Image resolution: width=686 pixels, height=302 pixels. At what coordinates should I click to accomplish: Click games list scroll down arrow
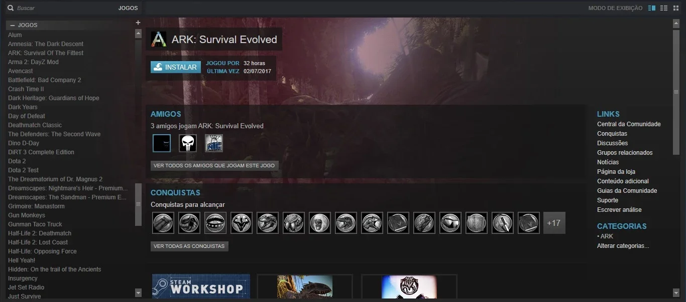click(138, 292)
